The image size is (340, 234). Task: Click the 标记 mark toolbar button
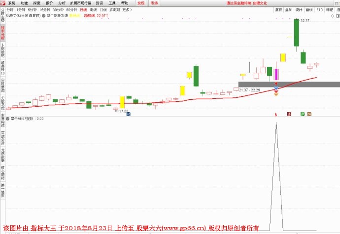click(x=330, y=10)
